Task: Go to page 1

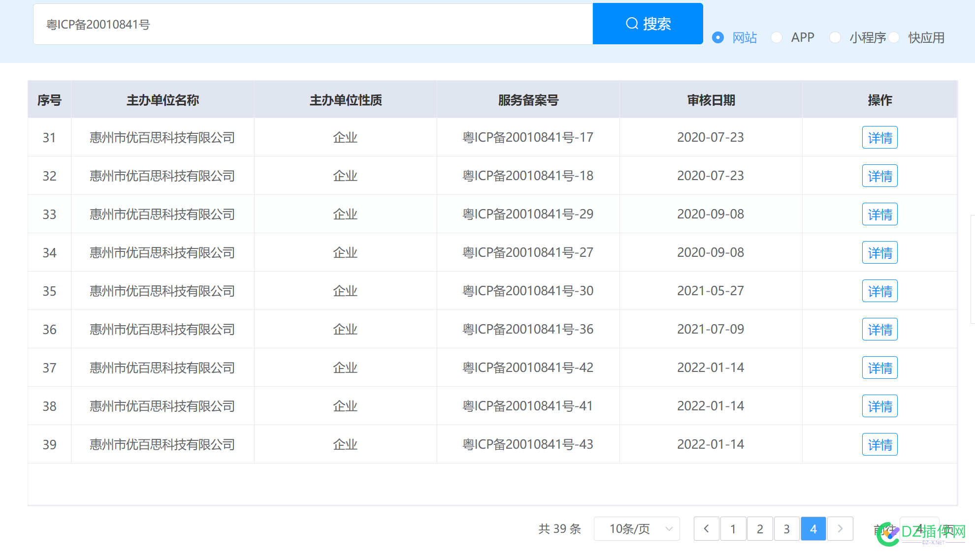Action: point(733,528)
